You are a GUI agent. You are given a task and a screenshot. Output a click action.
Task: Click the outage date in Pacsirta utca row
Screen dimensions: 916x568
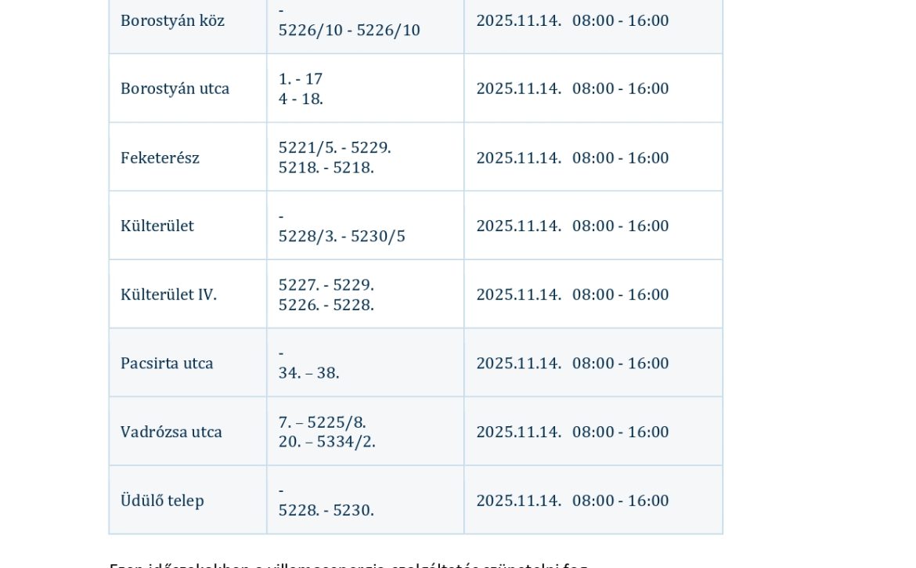pyautogui.click(x=518, y=364)
